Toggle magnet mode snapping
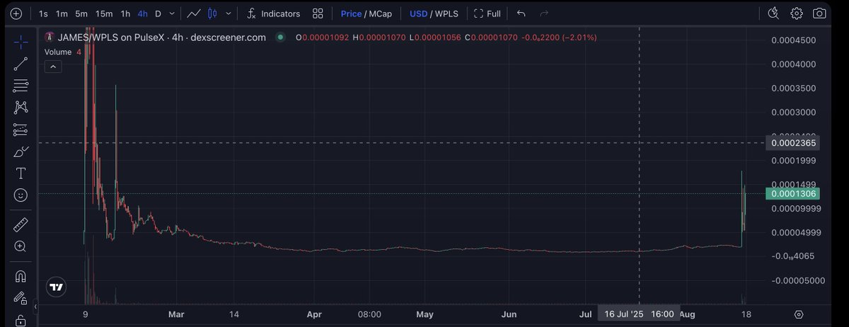The width and height of the screenshot is (849, 327). [x=21, y=276]
